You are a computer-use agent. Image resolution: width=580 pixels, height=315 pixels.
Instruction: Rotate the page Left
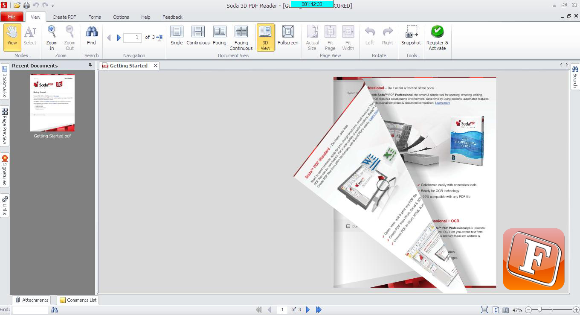(370, 35)
